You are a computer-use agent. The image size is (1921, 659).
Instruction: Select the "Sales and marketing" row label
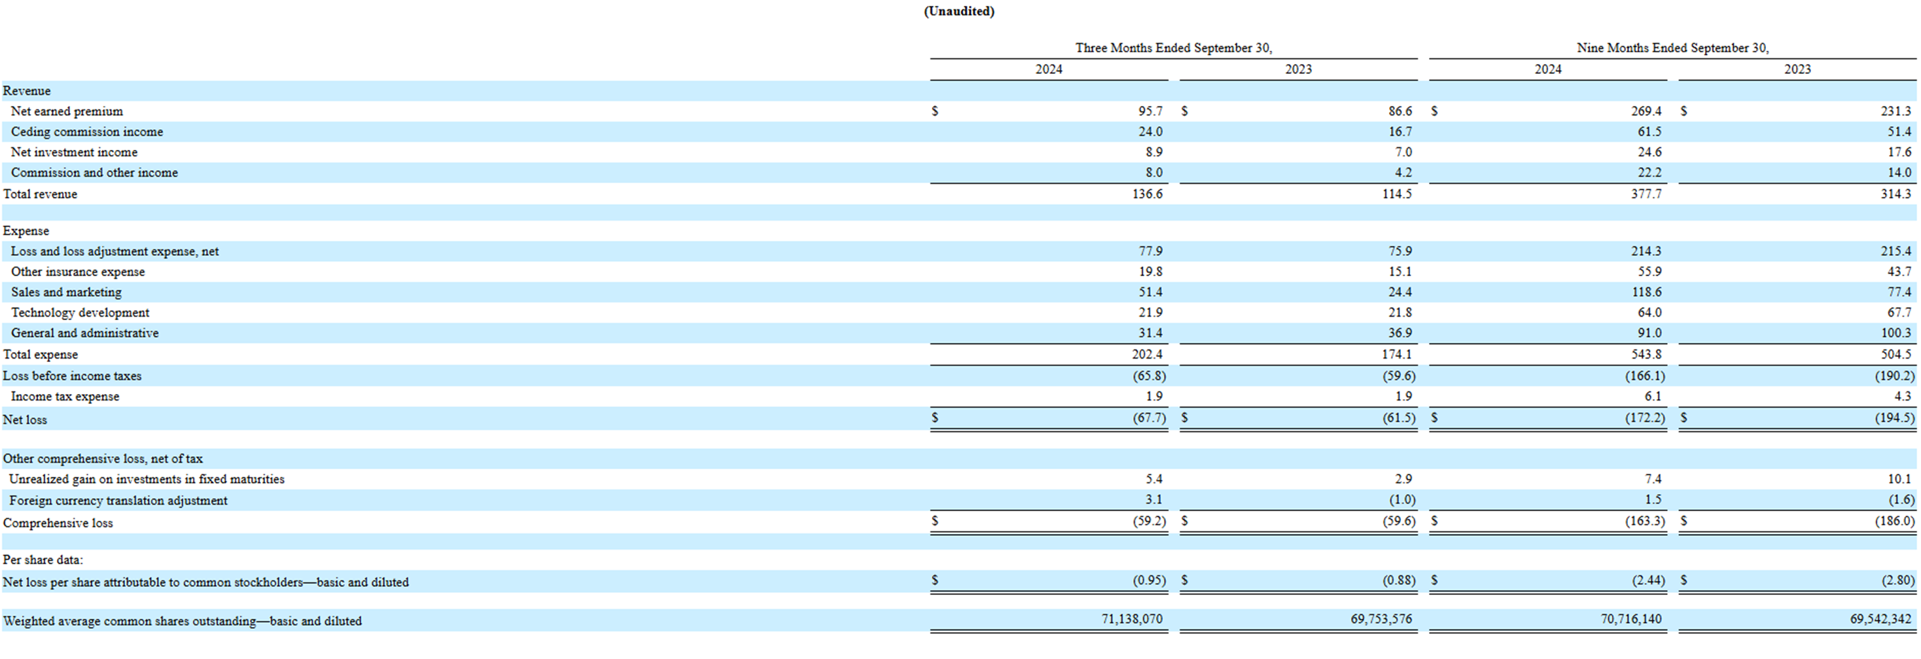click(x=65, y=293)
